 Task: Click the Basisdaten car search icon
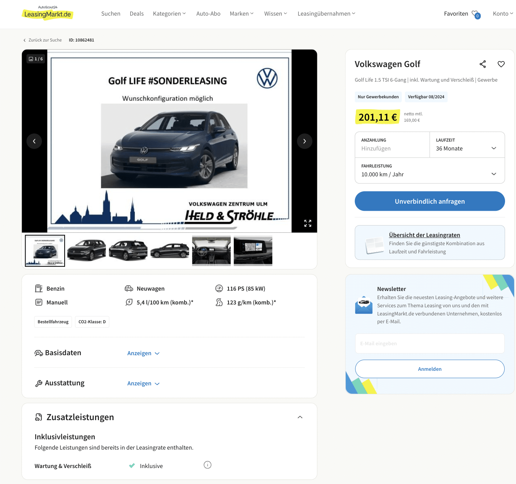click(39, 353)
